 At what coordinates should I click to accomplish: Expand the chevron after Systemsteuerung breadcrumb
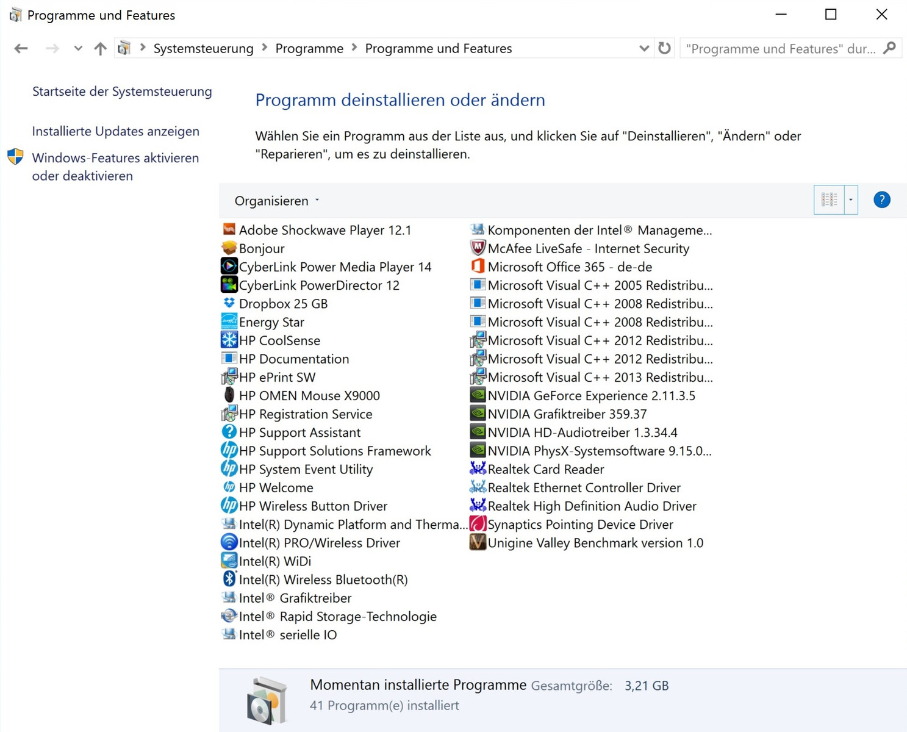point(265,48)
